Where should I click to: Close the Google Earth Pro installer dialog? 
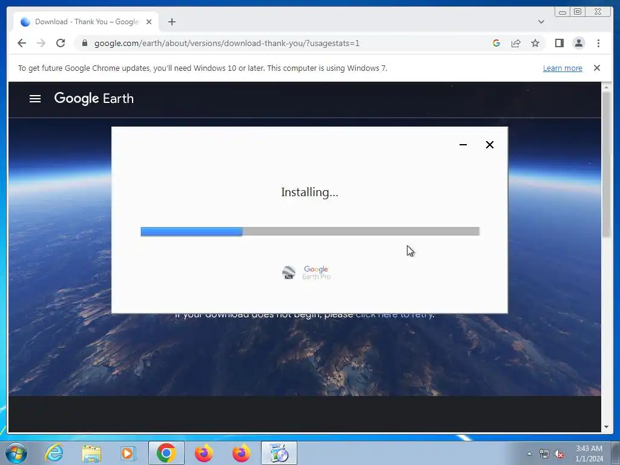tap(489, 145)
